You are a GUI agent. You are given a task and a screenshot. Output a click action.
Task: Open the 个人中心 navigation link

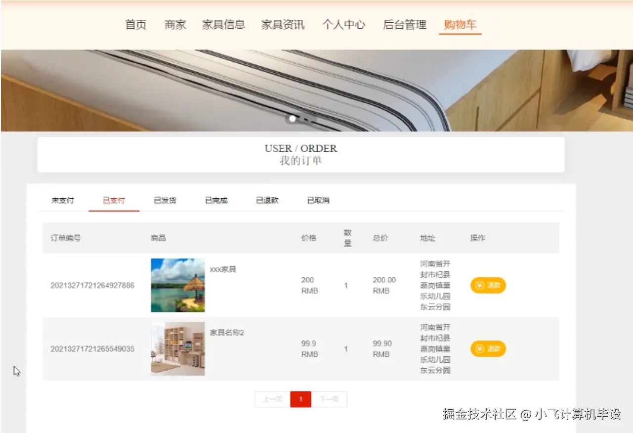[344, 25]
